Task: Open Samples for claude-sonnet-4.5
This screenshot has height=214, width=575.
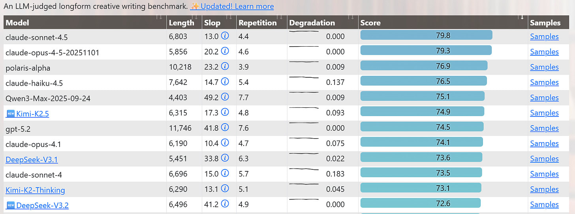Action: pyautogui.click(x=544, y=36)
